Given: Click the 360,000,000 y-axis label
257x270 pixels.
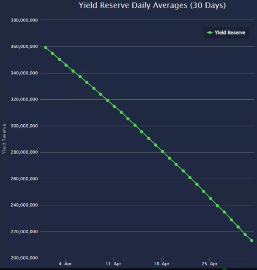Looking at the screenshot, I should pos(24,46).
